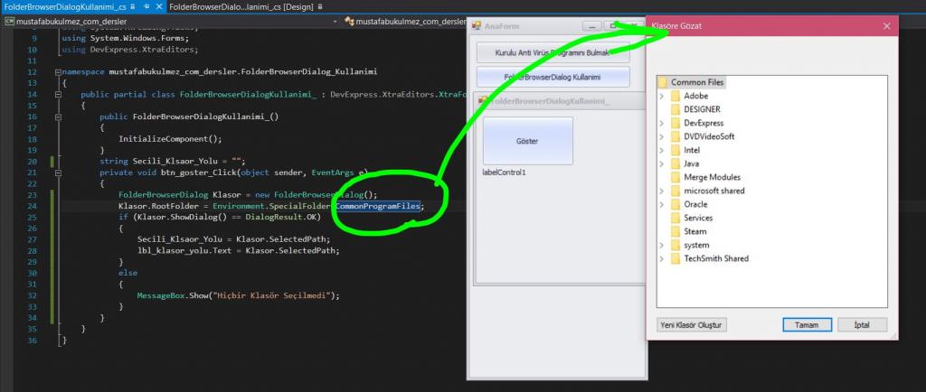Close the Klasöre Gözat dialog
Screen dimensions: 926x392
[x=886, y=26]
